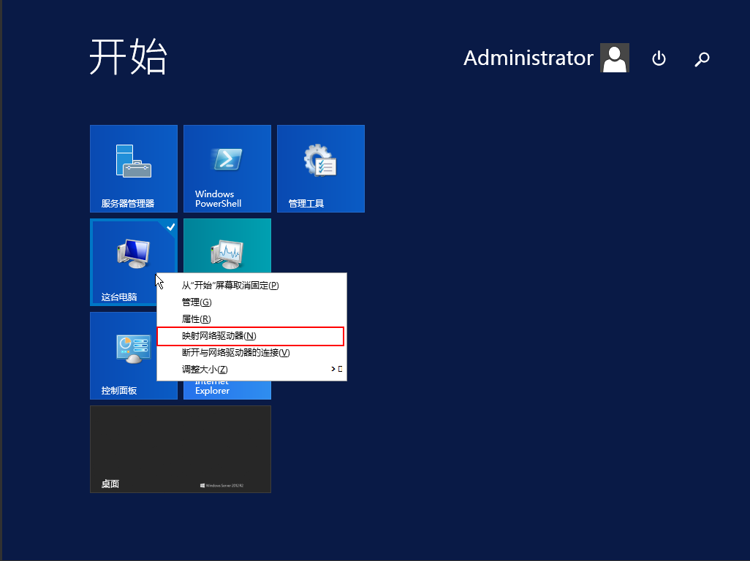Launch Windows PowerShell from its tile
Screen dimensions: 750x561
(x=227, y=169)
